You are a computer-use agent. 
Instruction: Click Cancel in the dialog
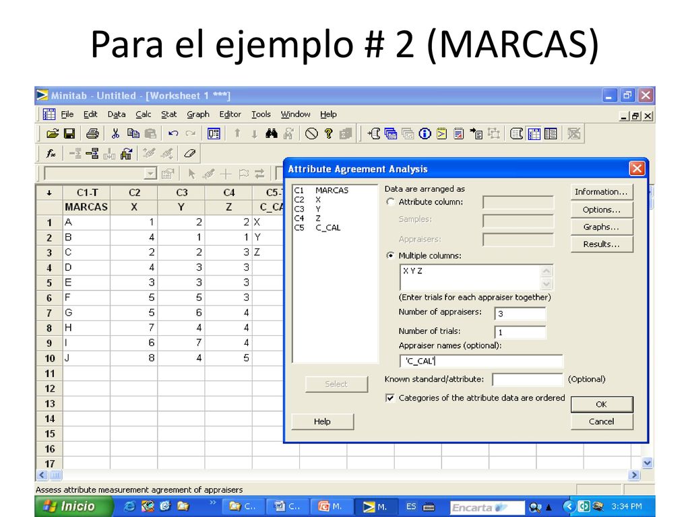602,421
